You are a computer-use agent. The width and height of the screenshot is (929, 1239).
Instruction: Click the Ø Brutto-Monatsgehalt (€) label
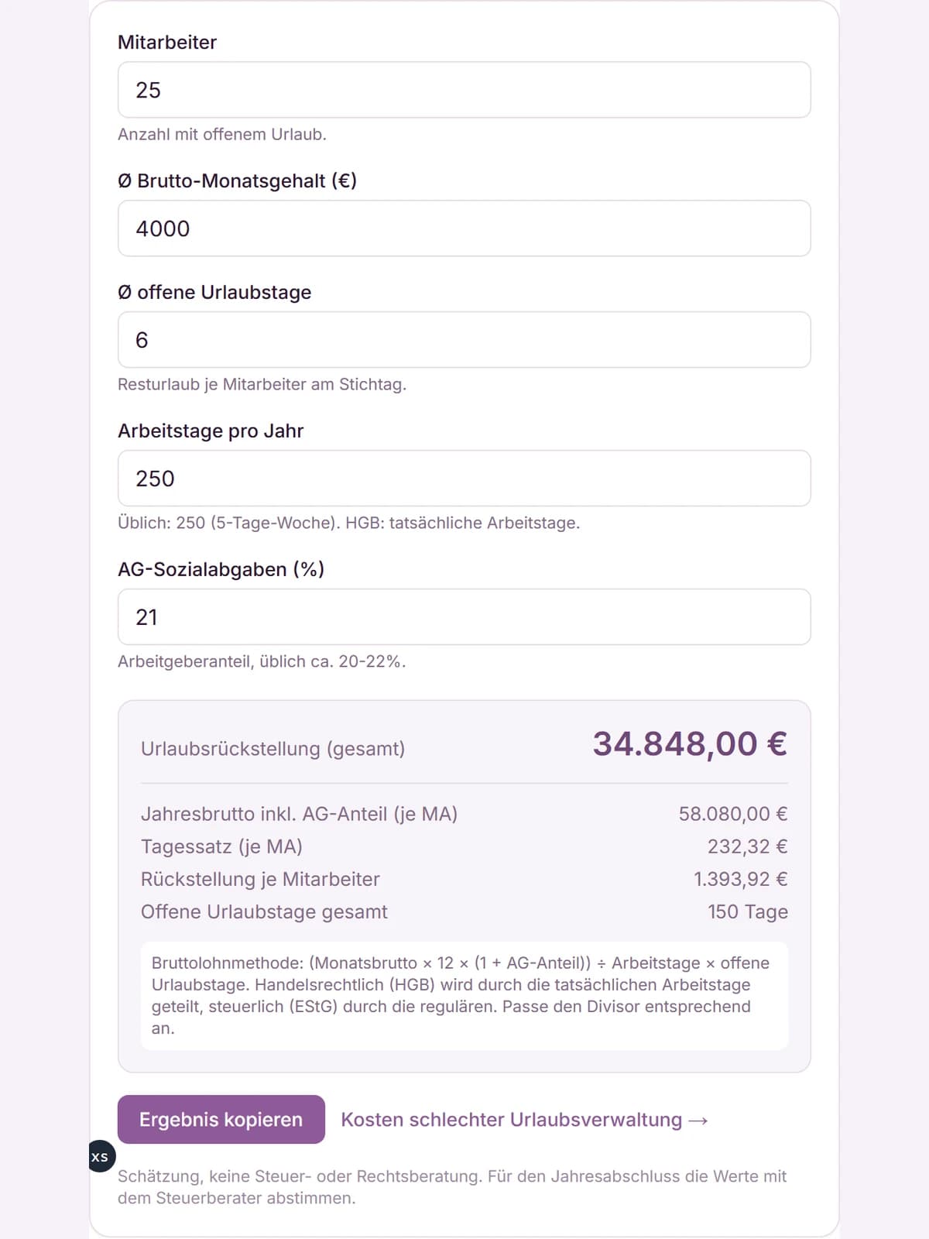(x=238, y=181)
